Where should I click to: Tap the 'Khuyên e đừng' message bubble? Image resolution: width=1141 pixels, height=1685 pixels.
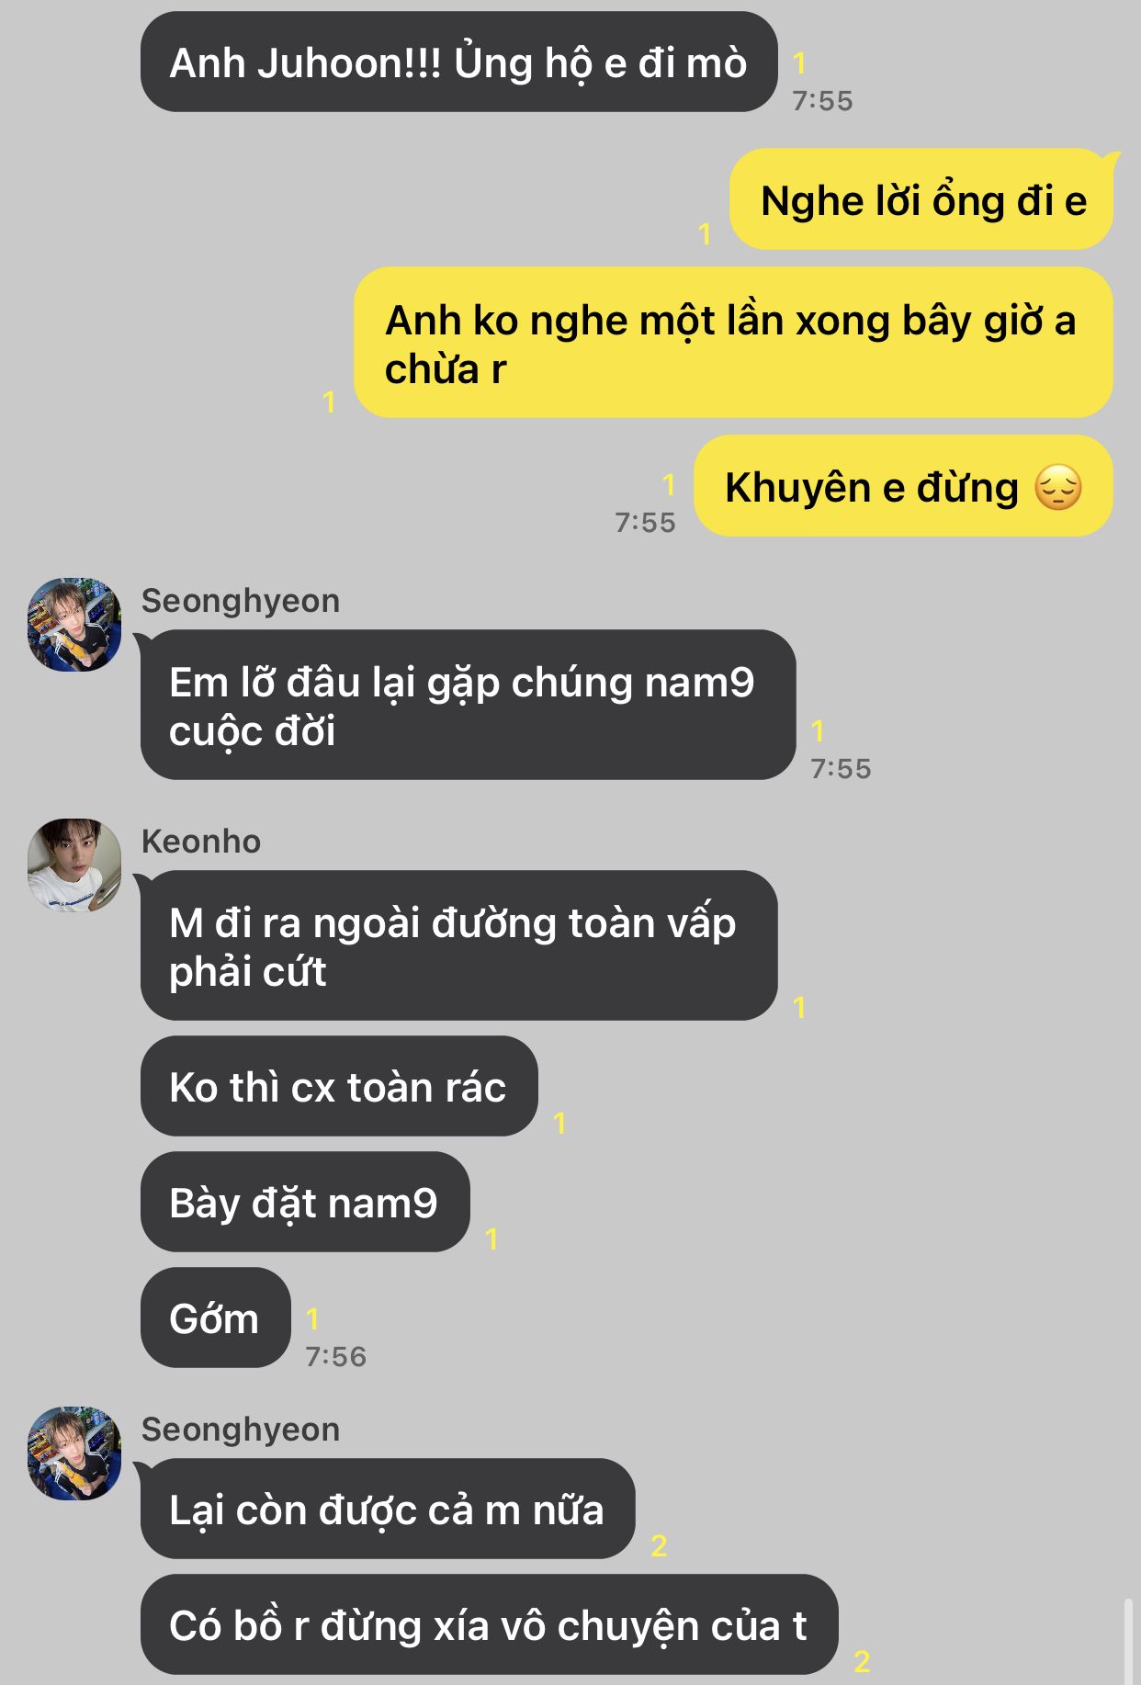(903, 486)
